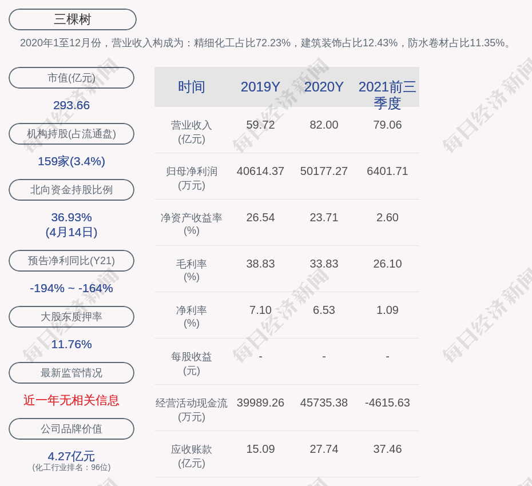Image resolution: width=532 pixels, height=486 pixels.
Task: Click the 化工行业排名：96位 ranking note
Action: [x=72, y=467]
